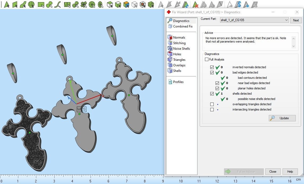Click the Invert Marked triangles icon

pos(185,4)
